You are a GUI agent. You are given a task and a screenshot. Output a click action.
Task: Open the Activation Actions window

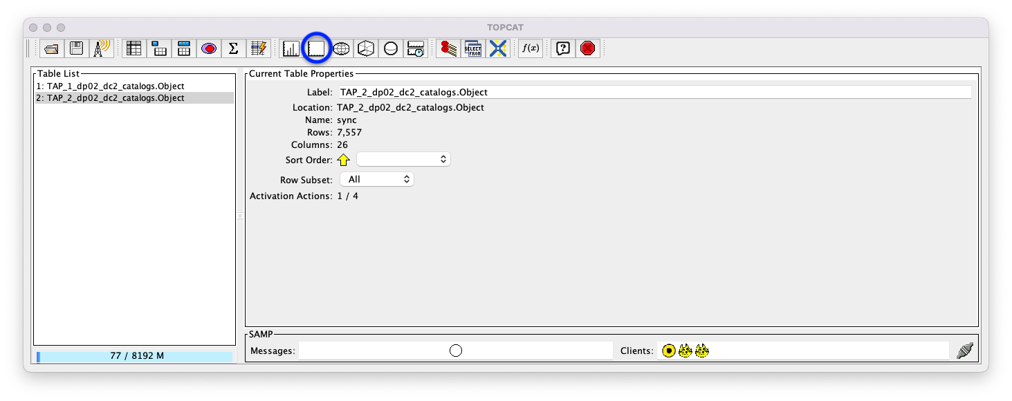[258, 48]
